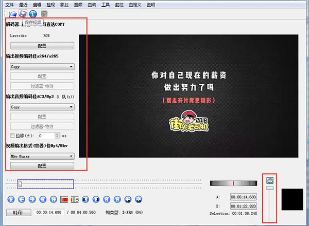Screen dimensions: 309x226
Task: Click the Lavcodec decoder label
Action: click(x=19, y=35)
